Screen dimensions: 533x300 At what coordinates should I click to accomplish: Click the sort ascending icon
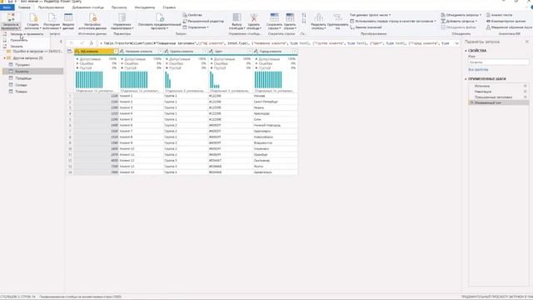(304, 15)
